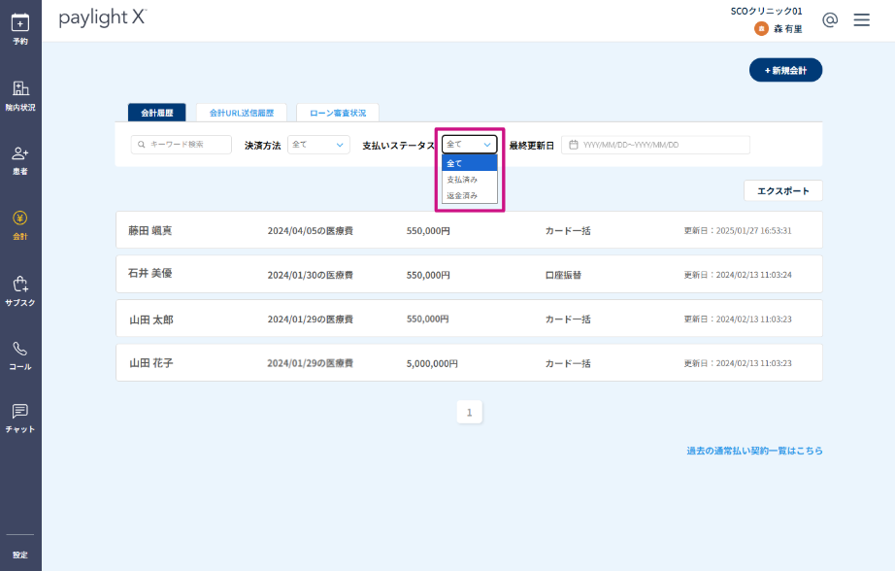Open the hamburger menu icon
This screenshot has width=895, height=571.
click(862, 20)
